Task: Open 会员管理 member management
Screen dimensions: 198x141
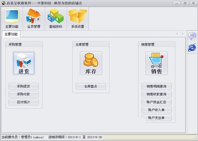Action: pos(34,19)
